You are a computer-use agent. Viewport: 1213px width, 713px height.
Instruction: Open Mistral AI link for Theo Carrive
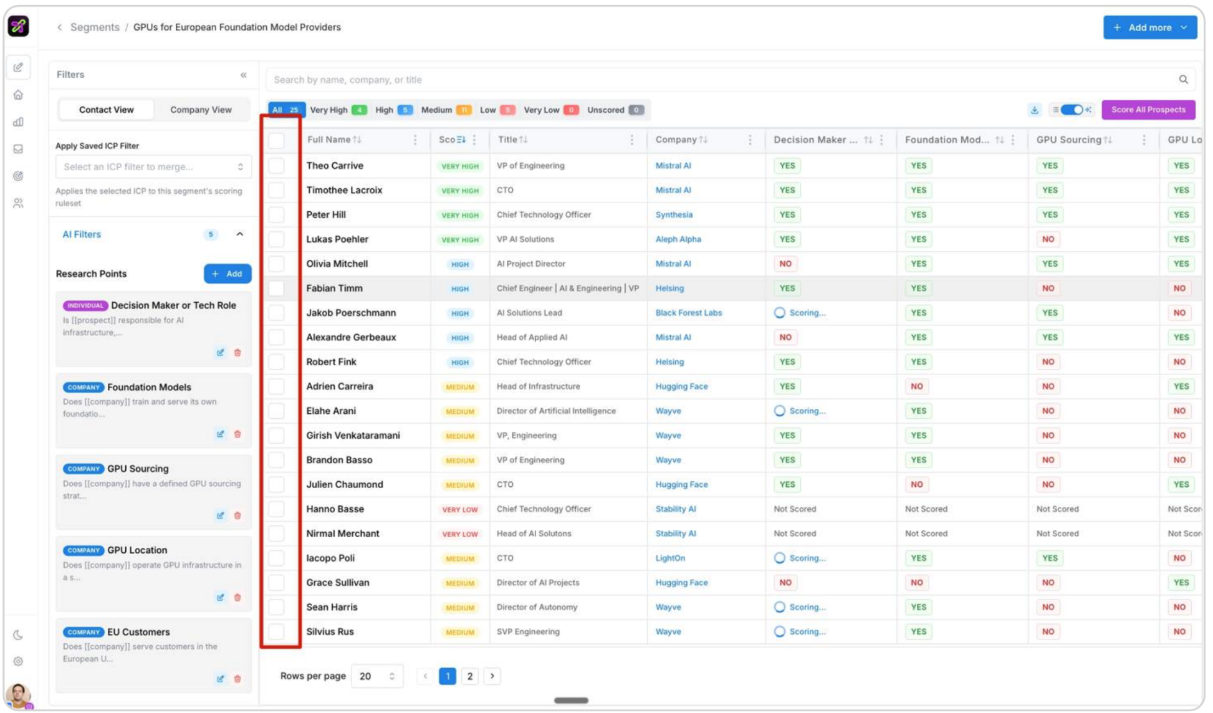(673, 166)
